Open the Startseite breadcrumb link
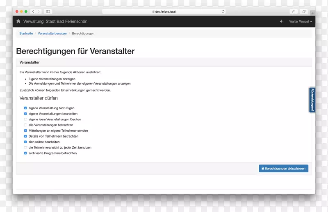 pos(26,33)
